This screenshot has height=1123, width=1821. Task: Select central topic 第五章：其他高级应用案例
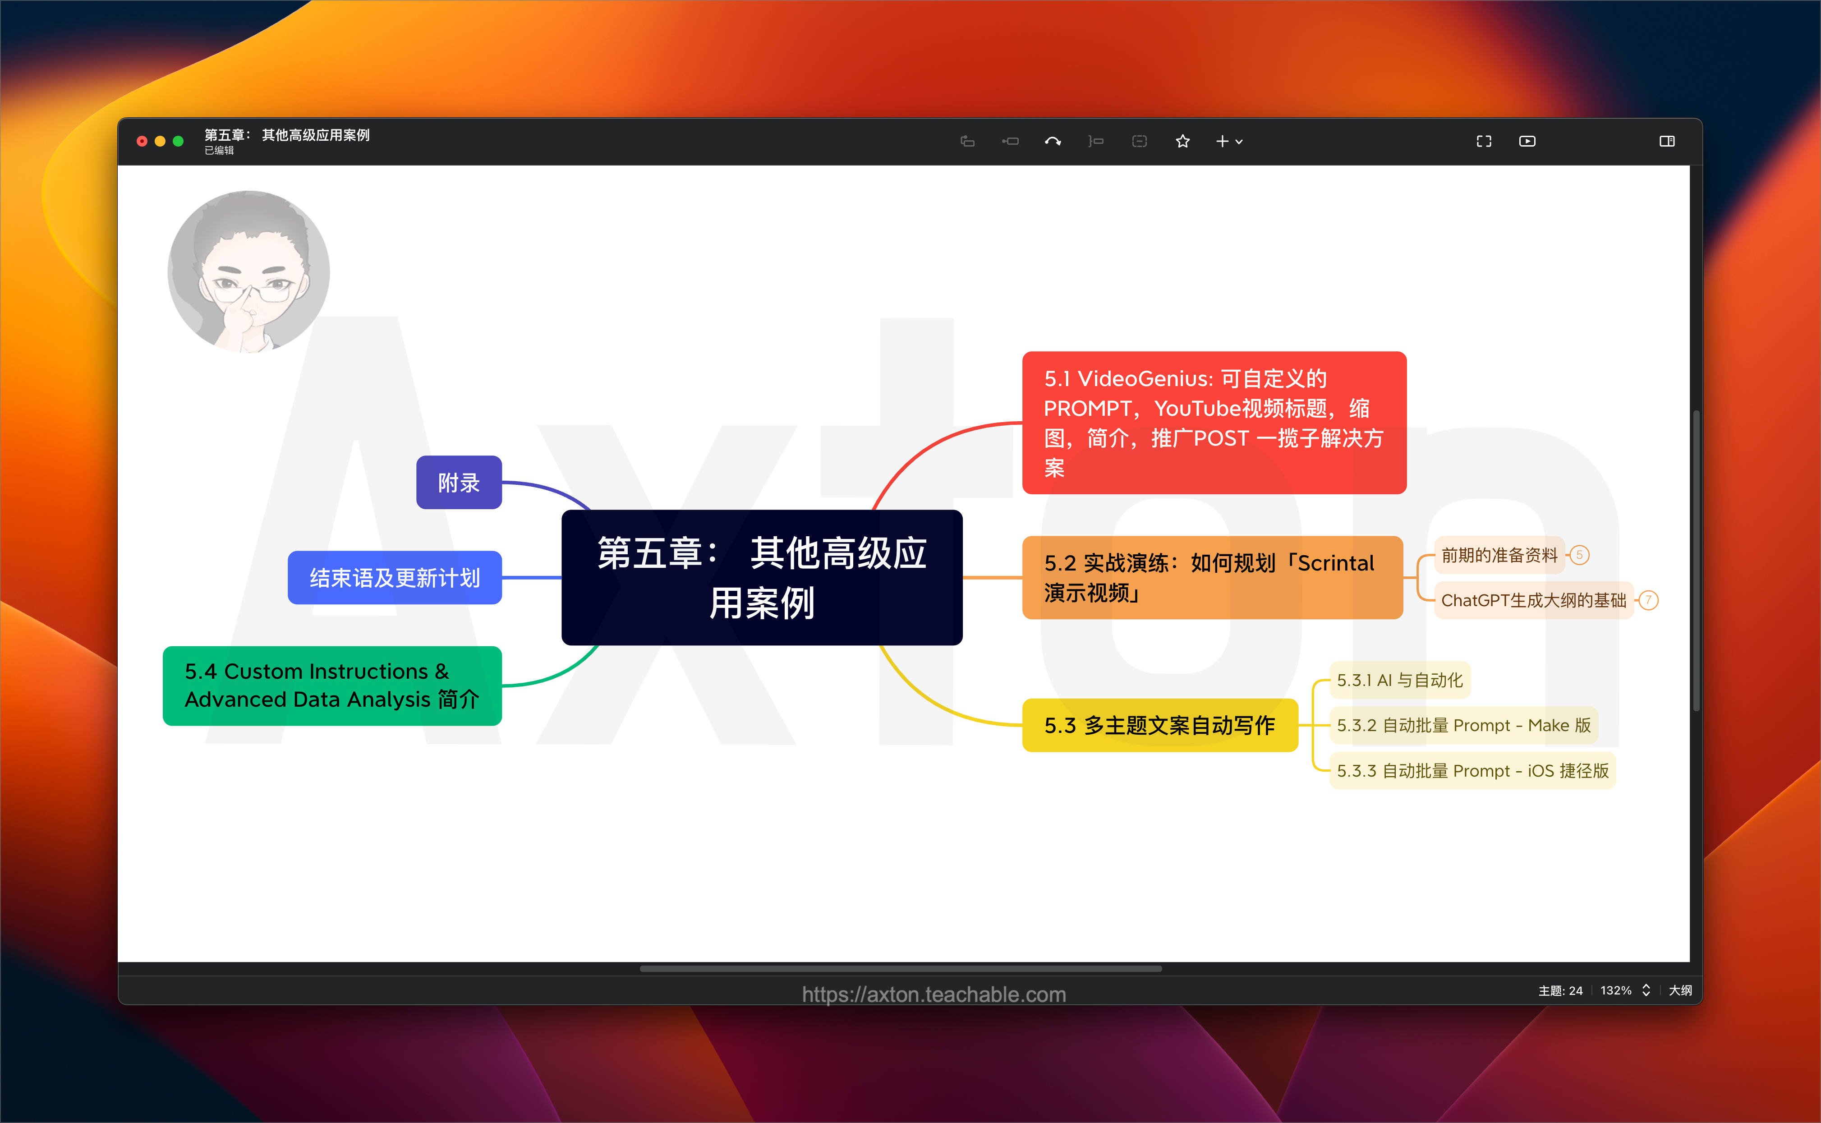(762, 577)
